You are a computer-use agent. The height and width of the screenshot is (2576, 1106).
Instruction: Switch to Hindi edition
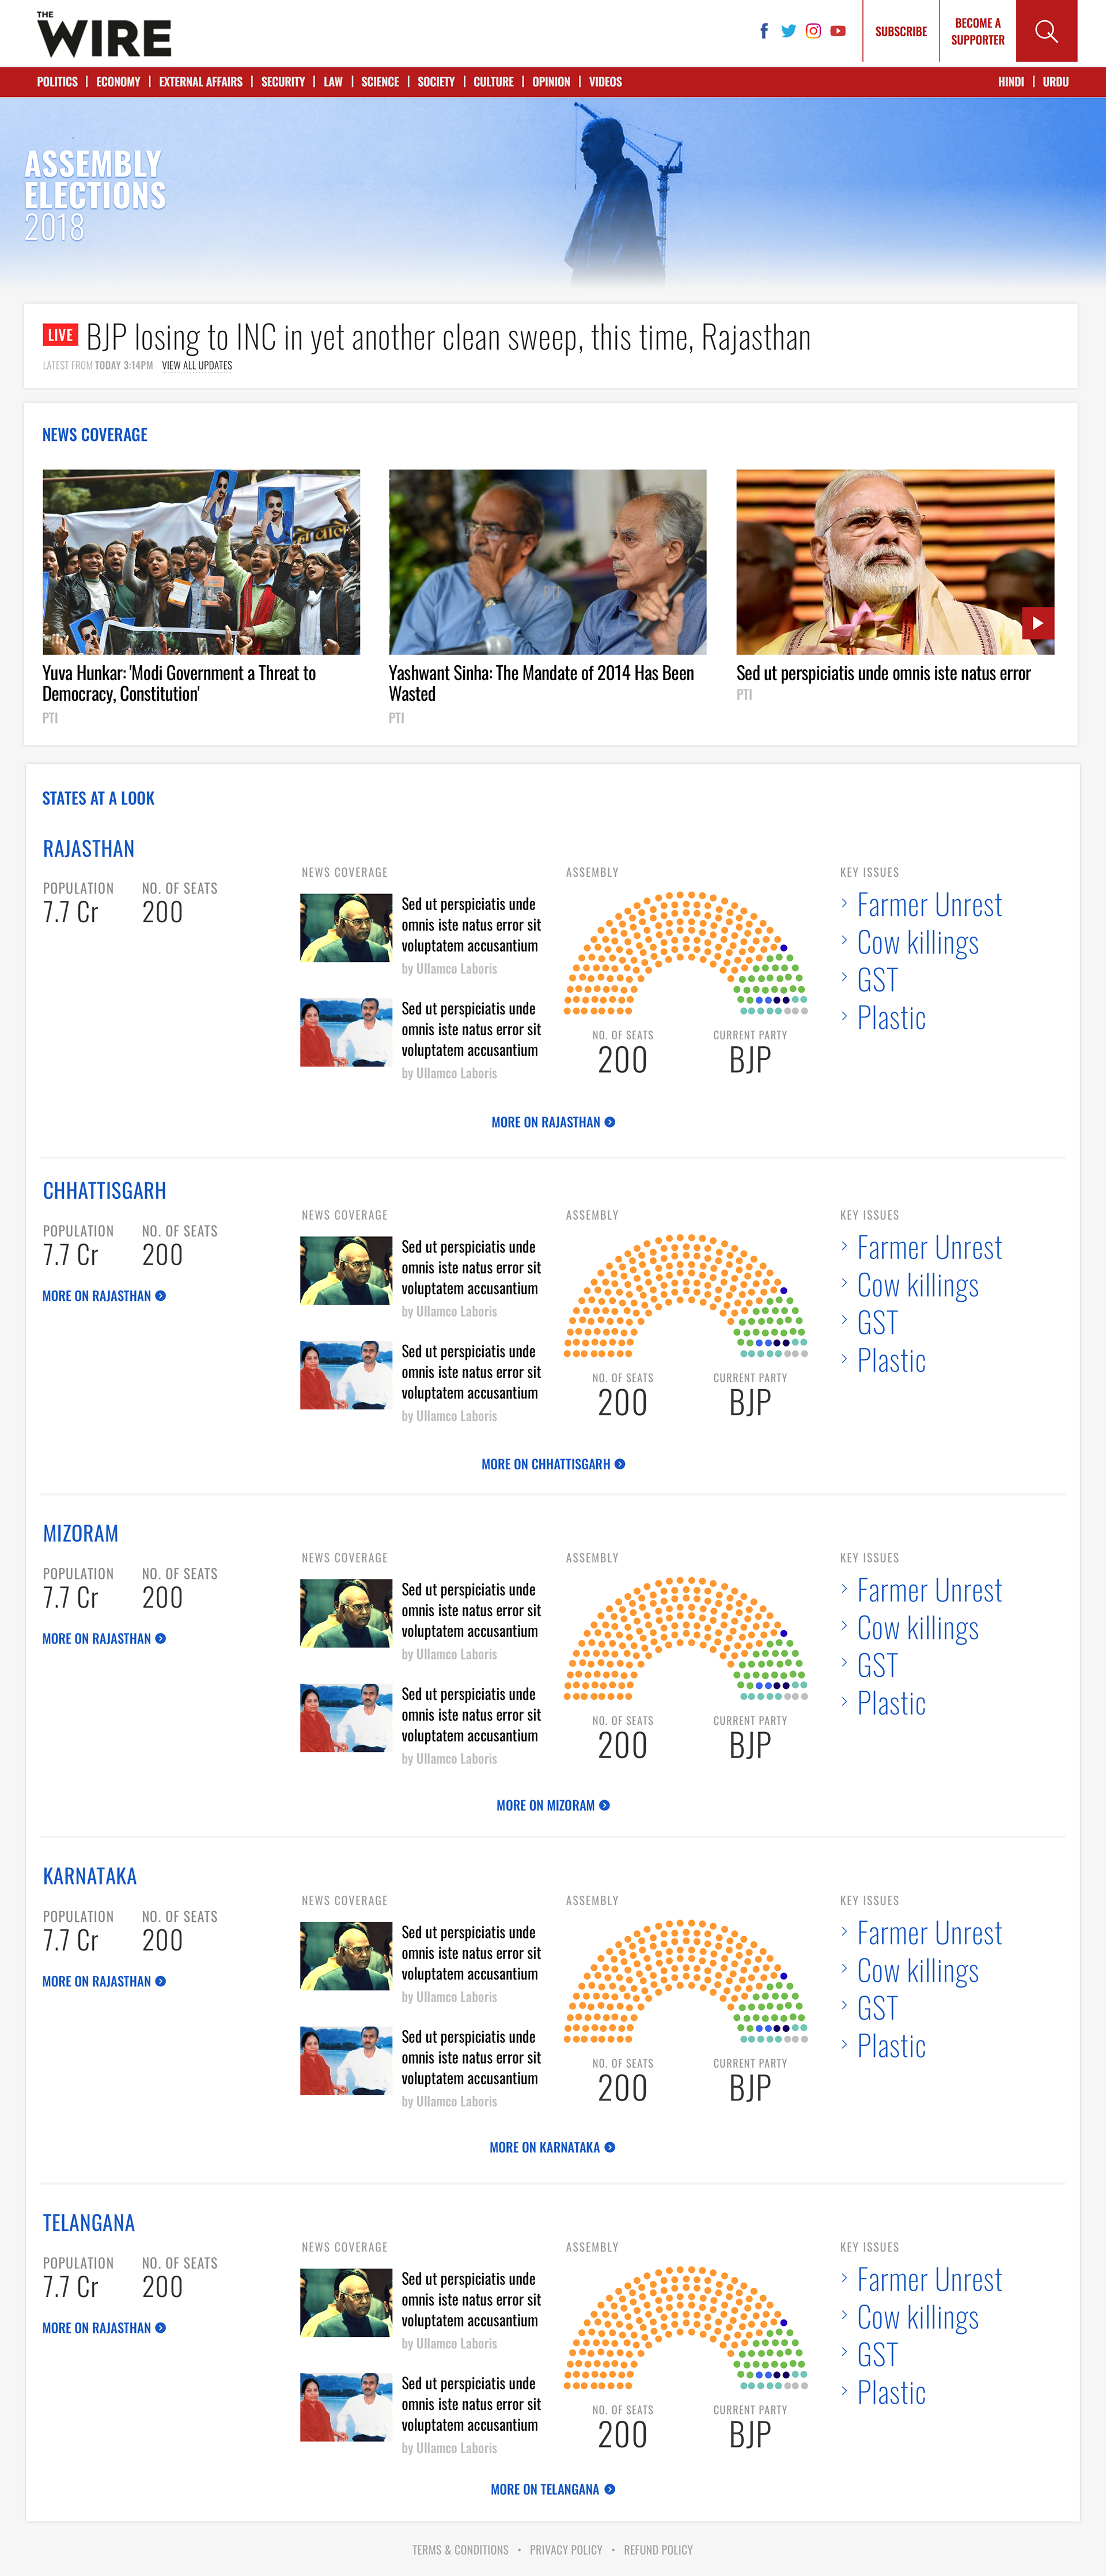pos(1010,82)
